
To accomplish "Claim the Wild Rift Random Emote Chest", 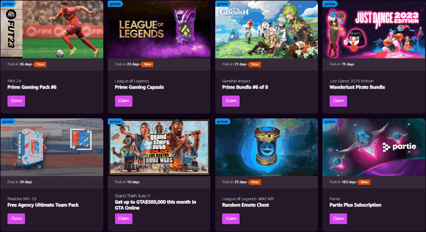I will [231, 219].
